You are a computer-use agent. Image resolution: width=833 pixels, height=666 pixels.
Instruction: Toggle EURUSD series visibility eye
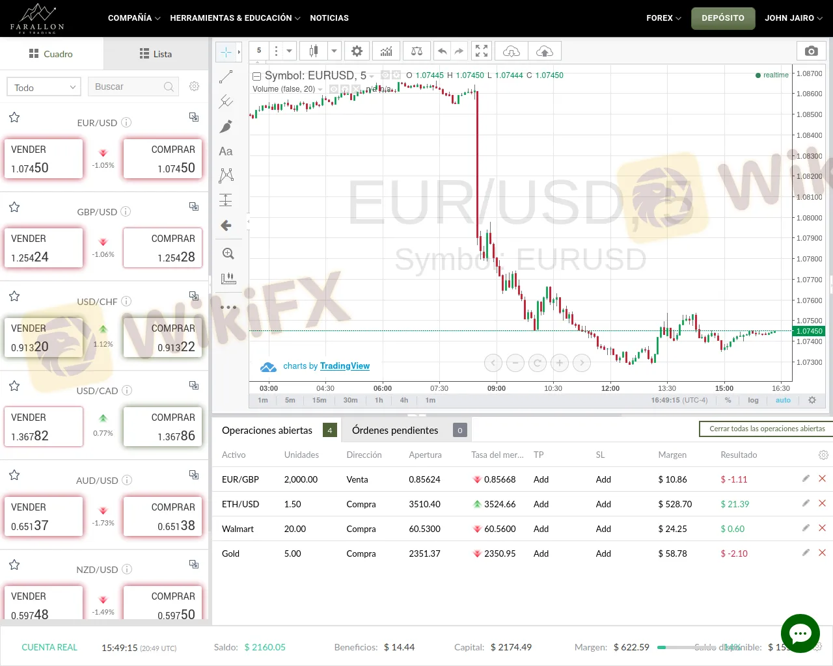tap(385, 75)
